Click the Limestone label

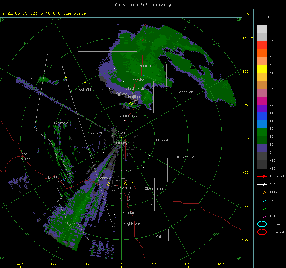coord(60,123)
